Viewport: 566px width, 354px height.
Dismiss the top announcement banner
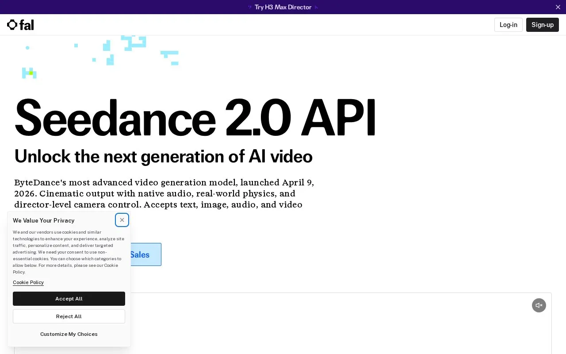point(558,7)
